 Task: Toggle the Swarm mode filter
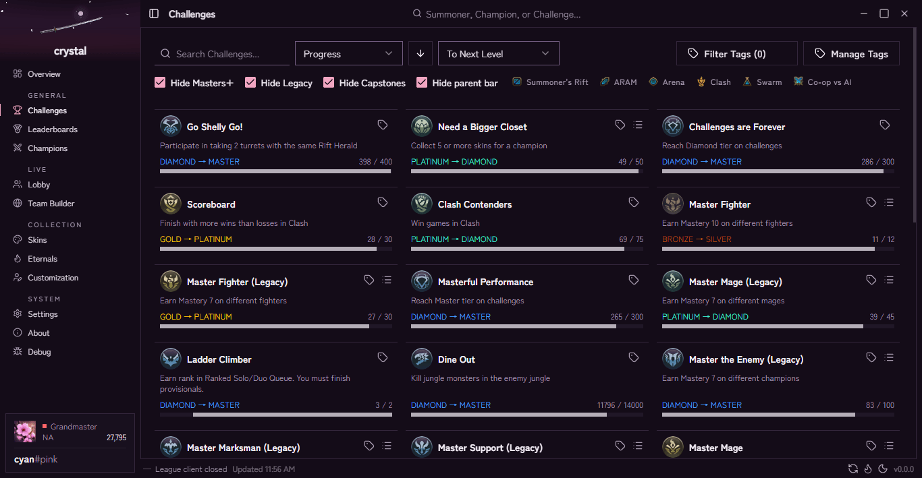pos(762,82)
